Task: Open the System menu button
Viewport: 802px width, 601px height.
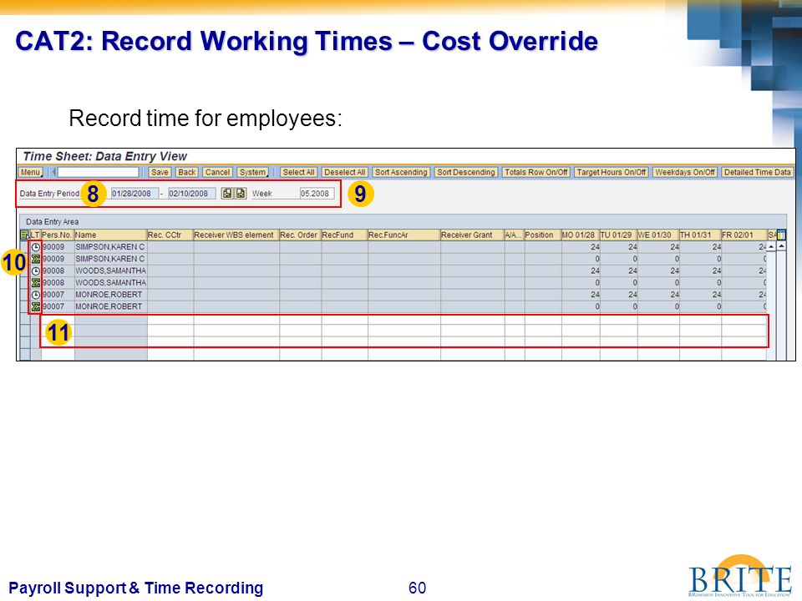Action: (x=253, y=173)
